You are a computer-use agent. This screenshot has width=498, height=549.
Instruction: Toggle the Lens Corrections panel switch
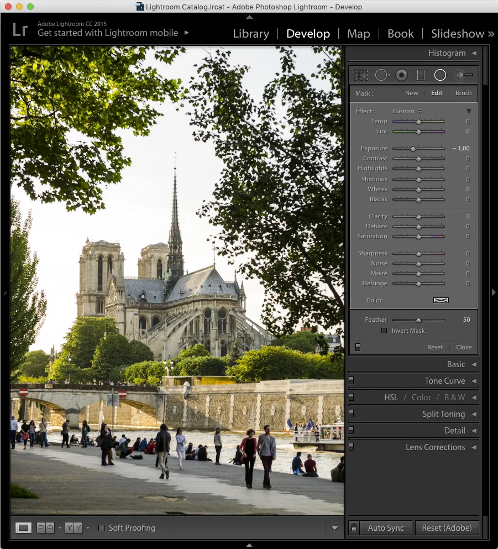[352, 447]
